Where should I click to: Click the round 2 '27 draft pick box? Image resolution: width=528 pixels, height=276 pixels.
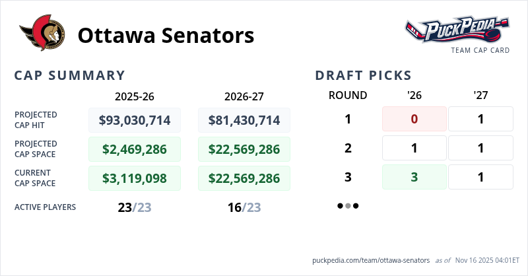click(x=480, y=148)
